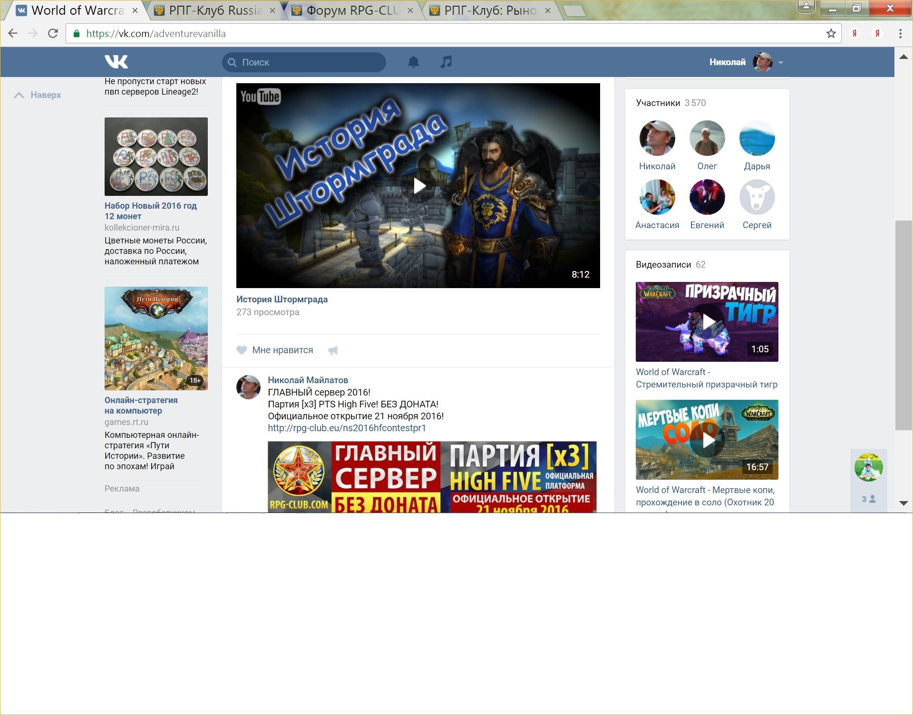Reload the page
This screenshot has width=913, height=715.
point(53,33)
